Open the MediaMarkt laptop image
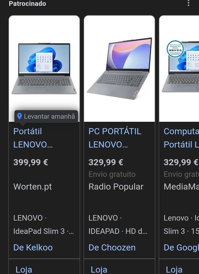The image size is (199, 274). click(179, 68)
